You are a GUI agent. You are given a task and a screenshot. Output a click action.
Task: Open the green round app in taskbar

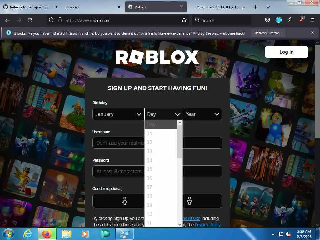tap(105, 234)
